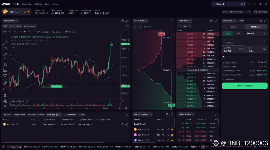Toggle the light/dark theme sun icon
Viewport: 270px width, 150px height.
260,4
